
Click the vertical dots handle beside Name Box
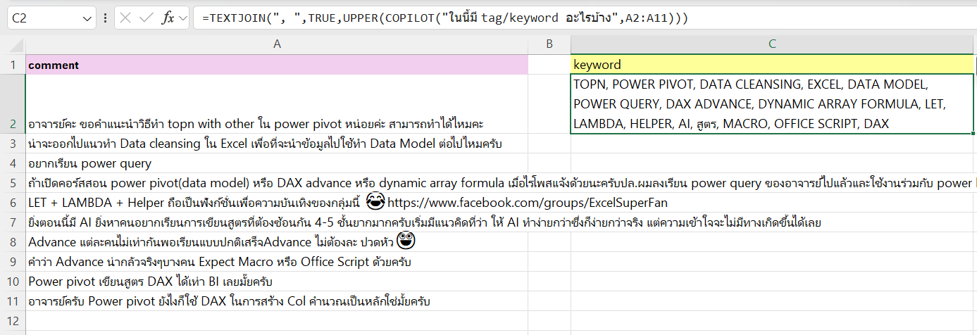click(106, 18)
